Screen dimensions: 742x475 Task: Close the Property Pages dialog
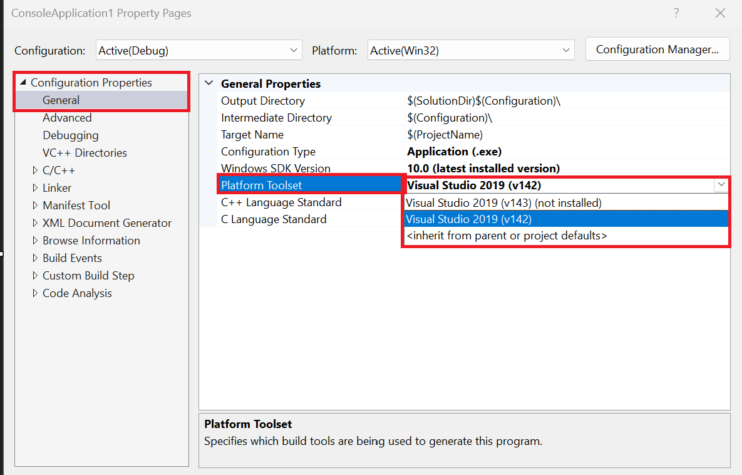tap(720, 13)
